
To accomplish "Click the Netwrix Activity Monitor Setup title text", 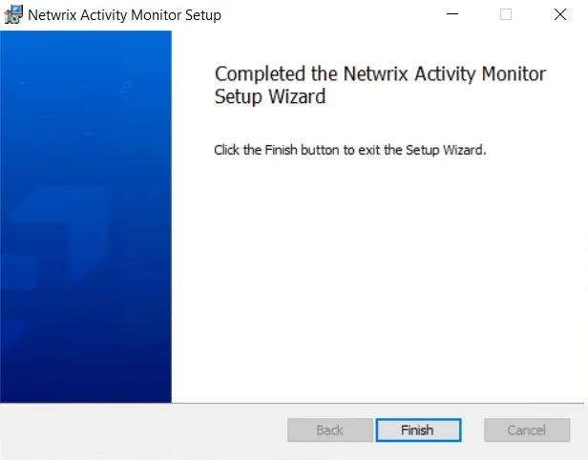I will [x=124, y=15].
